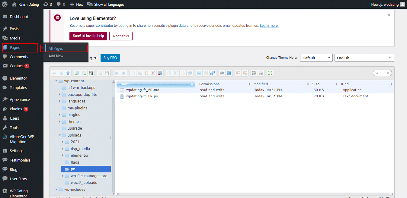Open the updates counter showing 3
Viewport: 407px width, 198px height.
(47, 4)
